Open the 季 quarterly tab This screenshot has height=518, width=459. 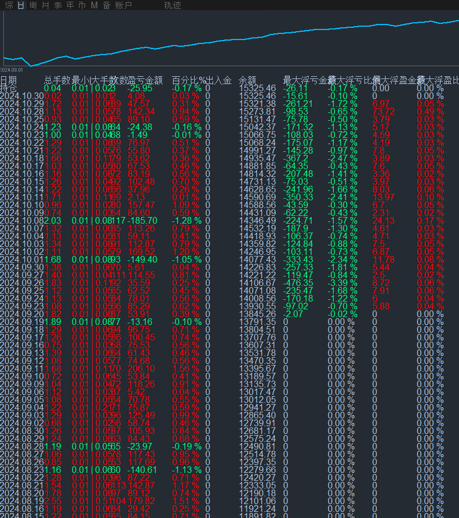pos(58,6)
